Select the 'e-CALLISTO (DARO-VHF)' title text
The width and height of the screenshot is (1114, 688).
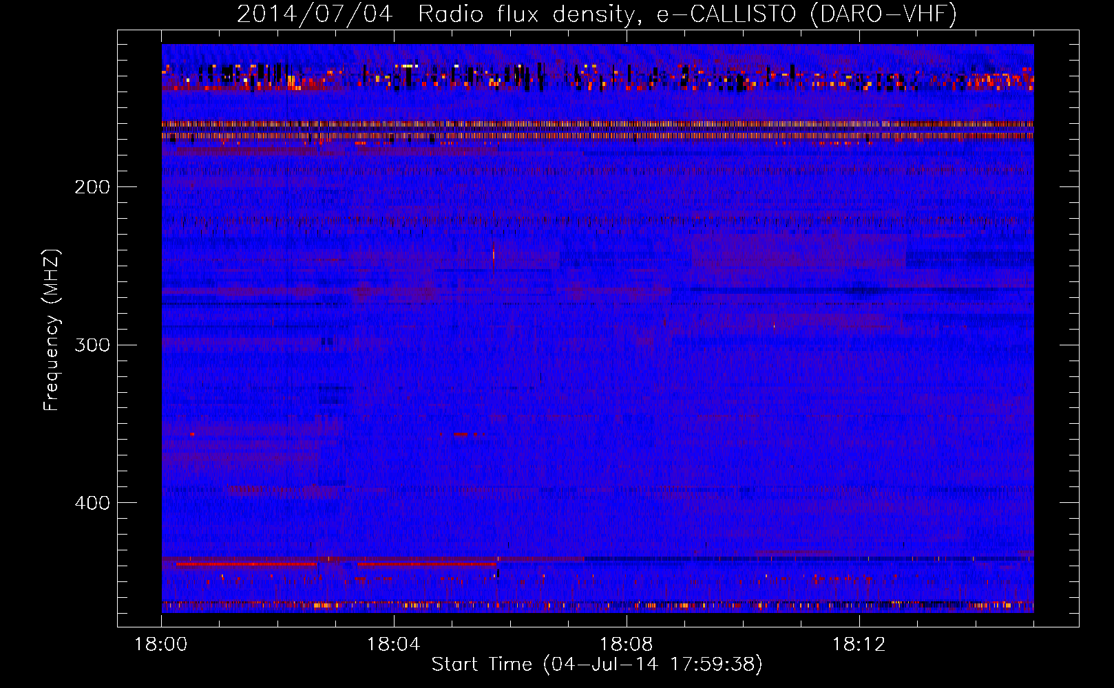[806, 14]
